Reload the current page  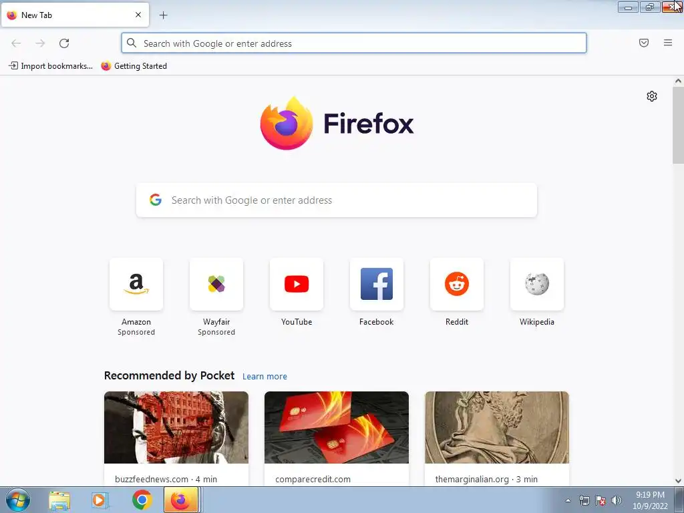tap(64, 43)
